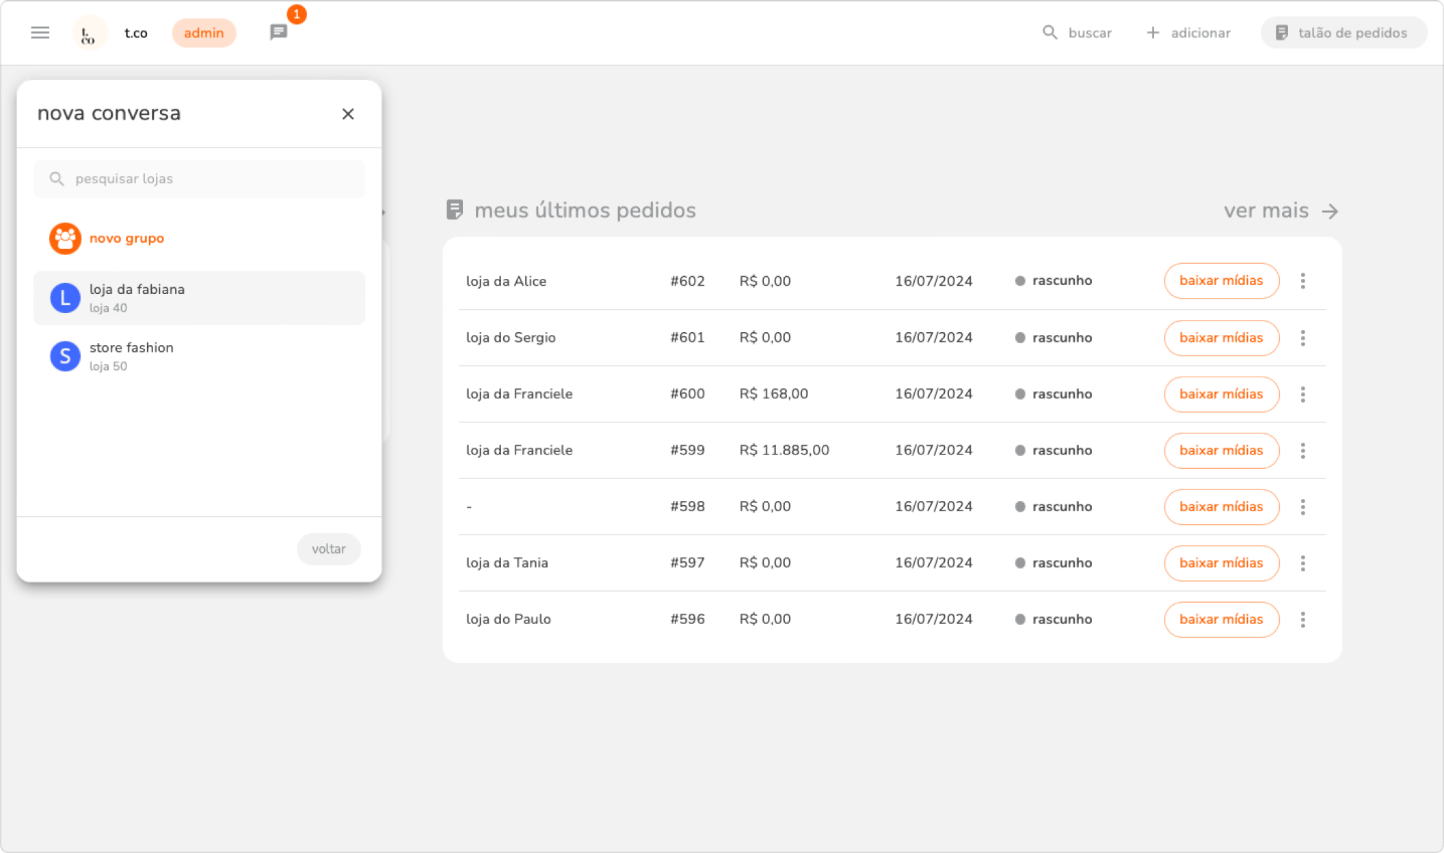Download media for order #600
This screenshot has height=853, width=1444.
click(x=1220, y=394)
